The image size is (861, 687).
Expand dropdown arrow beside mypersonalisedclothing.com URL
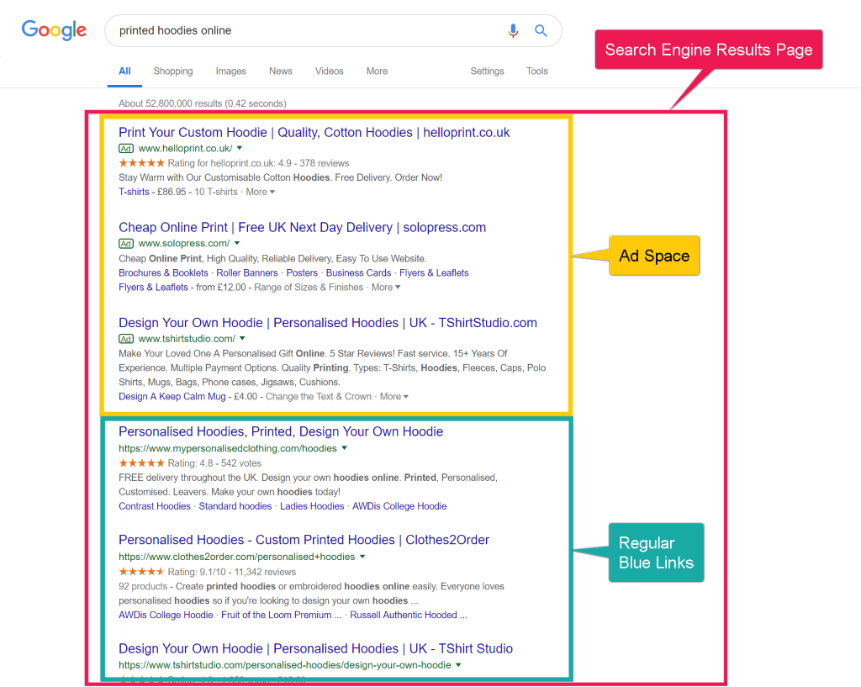point(344,448)
